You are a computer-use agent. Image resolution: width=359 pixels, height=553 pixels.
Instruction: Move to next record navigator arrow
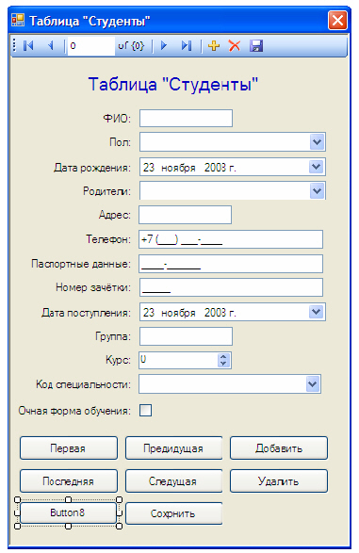tap(164, 46)
